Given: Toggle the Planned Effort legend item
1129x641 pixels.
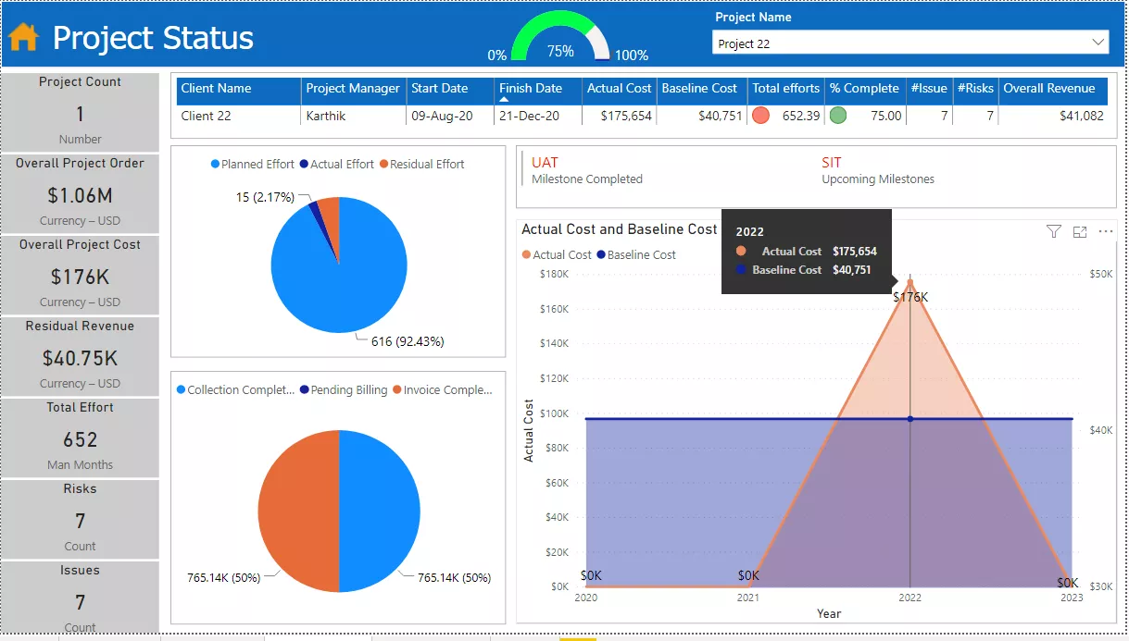Looking at the screenshot, I should 251,164.
